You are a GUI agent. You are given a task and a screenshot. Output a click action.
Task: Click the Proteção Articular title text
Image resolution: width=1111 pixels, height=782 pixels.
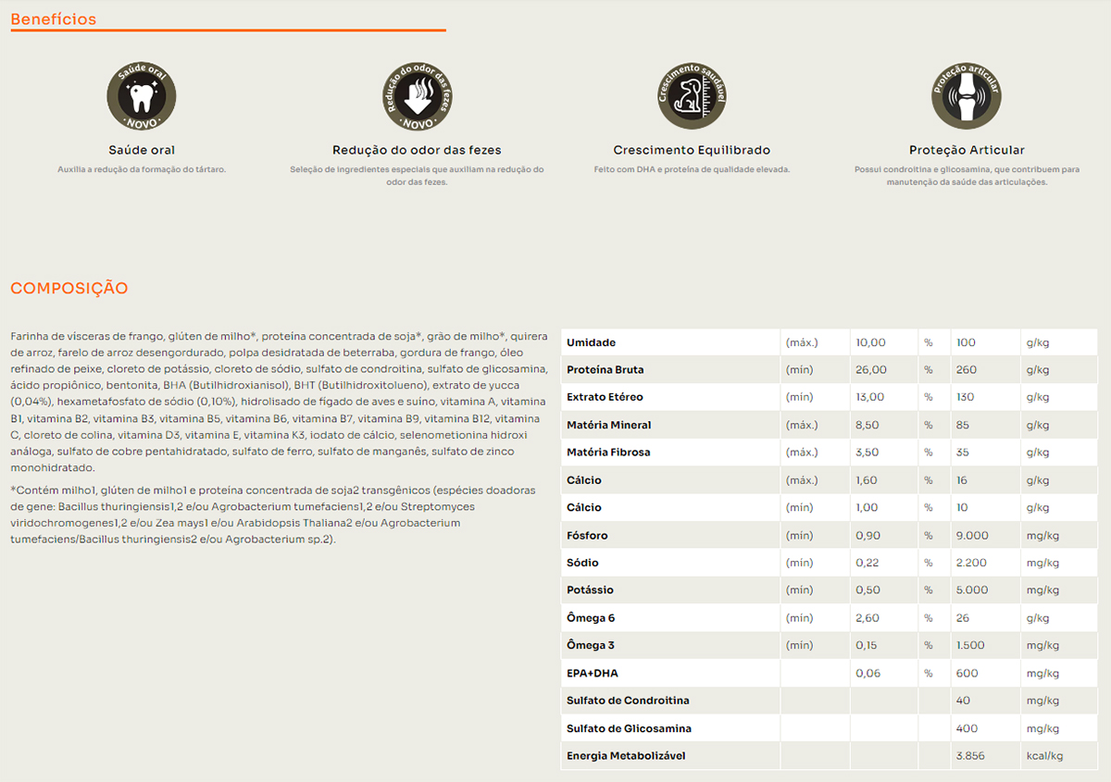pos(967,150)
